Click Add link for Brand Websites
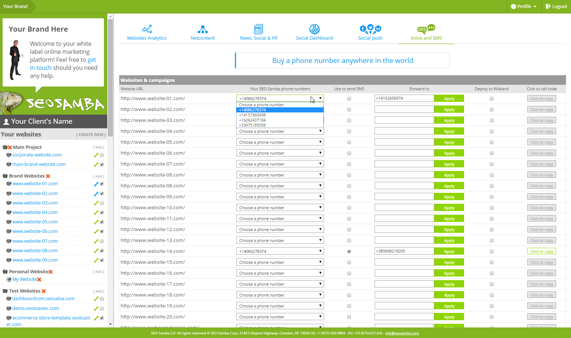This screenshot has height=338, width=571. pos(99,176)
